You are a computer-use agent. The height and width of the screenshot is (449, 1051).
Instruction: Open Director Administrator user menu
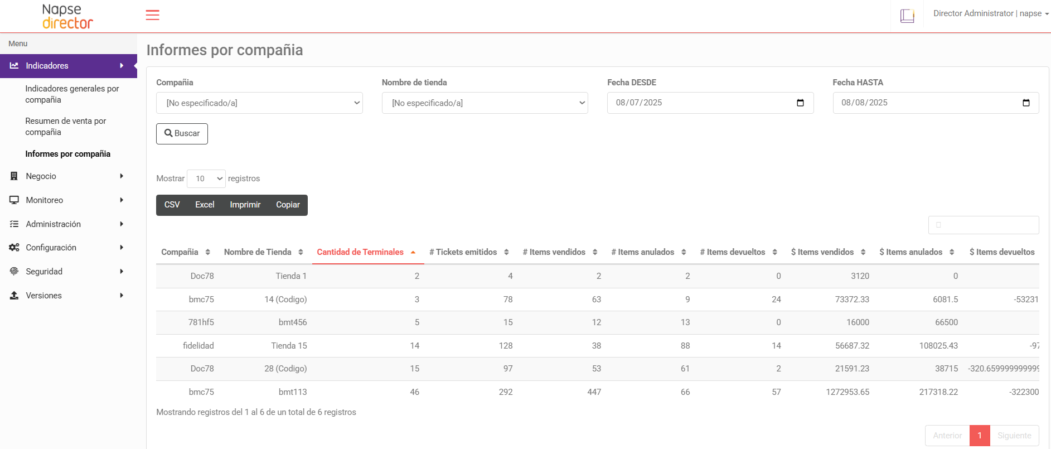pyautogui.click(x=991, y=13)
